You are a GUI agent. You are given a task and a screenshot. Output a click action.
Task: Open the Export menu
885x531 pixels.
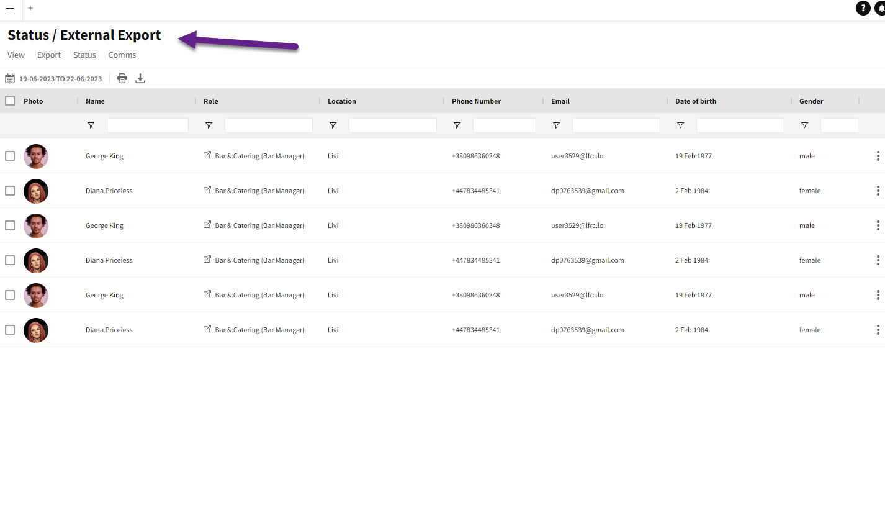pos(49,55)
